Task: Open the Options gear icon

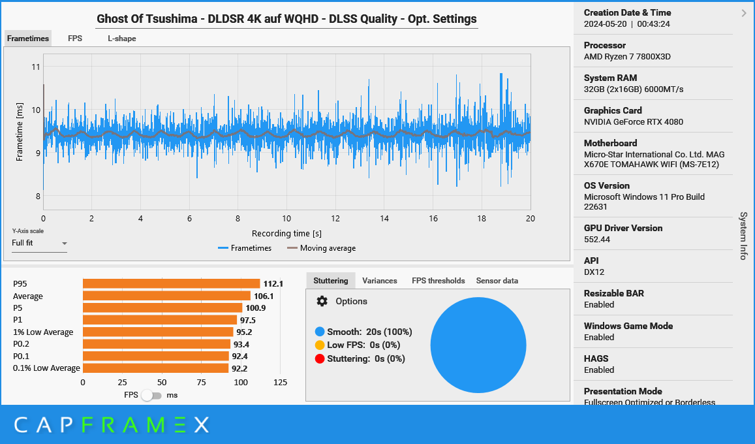Action: [x=322, y=302]
